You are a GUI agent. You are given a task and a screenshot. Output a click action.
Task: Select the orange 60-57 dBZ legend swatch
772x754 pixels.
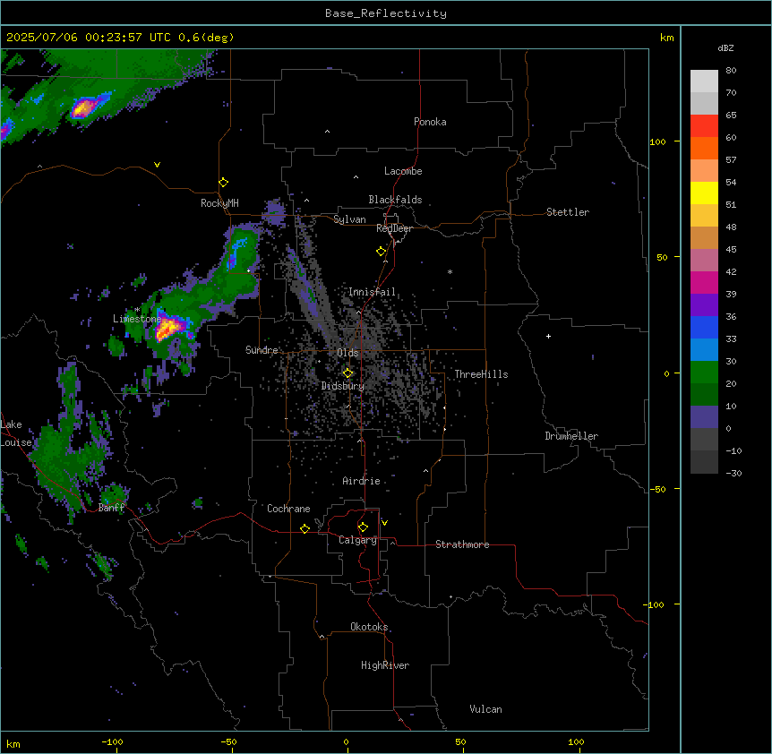pos(704,148)
